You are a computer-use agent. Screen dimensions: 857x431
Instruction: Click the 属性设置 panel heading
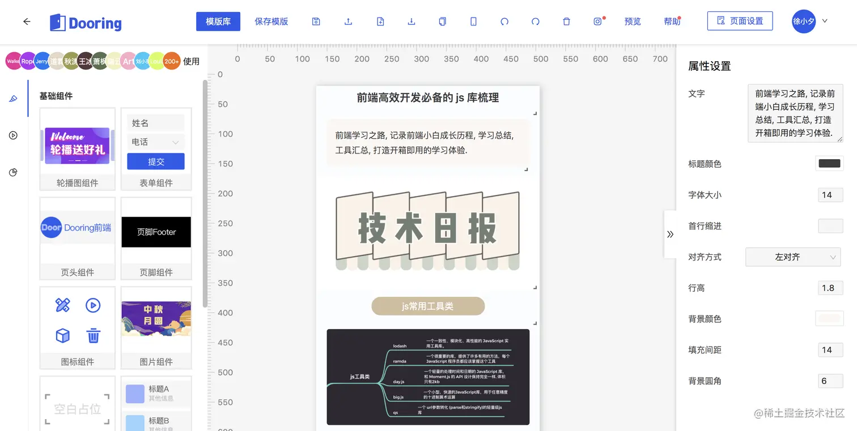coord(709,66)
